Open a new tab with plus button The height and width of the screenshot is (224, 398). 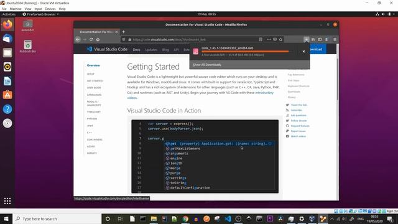pos(124,32)
